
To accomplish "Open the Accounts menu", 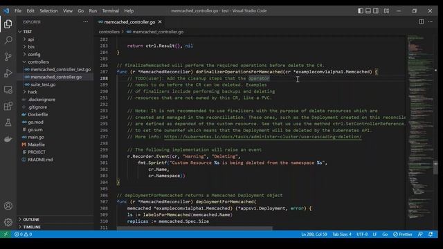I will [x=8, y=206].
